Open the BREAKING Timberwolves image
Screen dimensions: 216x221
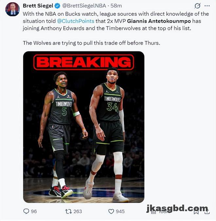pos(84,127)
